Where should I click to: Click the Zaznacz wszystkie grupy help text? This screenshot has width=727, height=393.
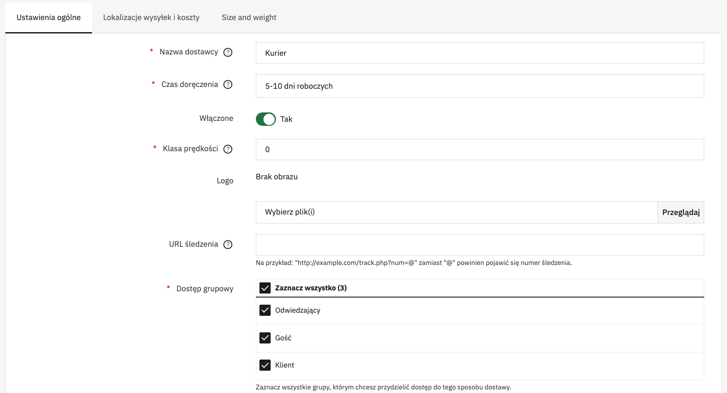(384, 387)
